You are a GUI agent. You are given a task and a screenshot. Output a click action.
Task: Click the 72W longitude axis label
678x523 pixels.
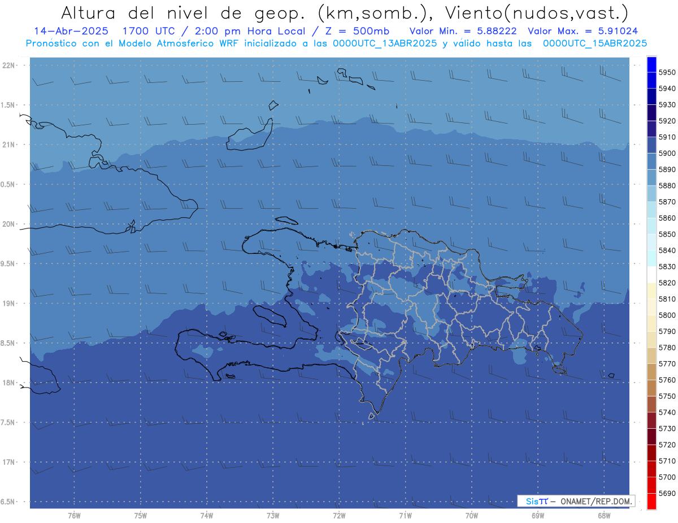pyautogui.click(x=339, y=516)
